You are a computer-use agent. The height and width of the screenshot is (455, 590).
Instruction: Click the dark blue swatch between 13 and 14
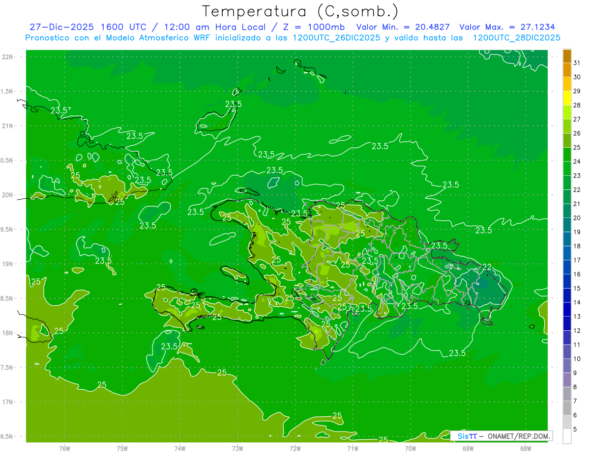(x=567, y=310)
